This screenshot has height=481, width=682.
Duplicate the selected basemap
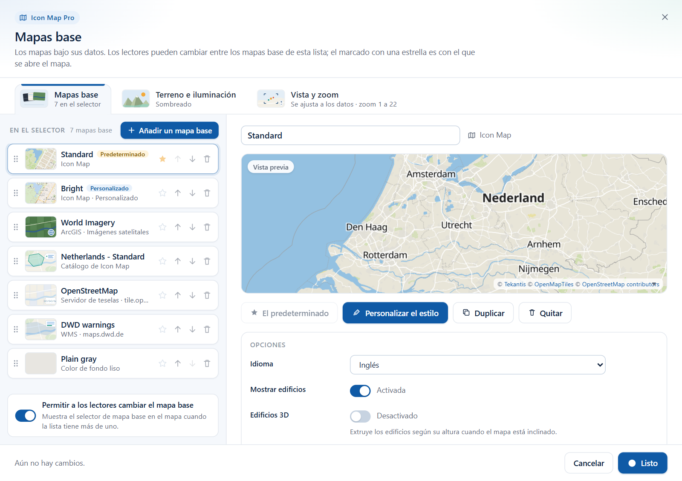(483, 313)
